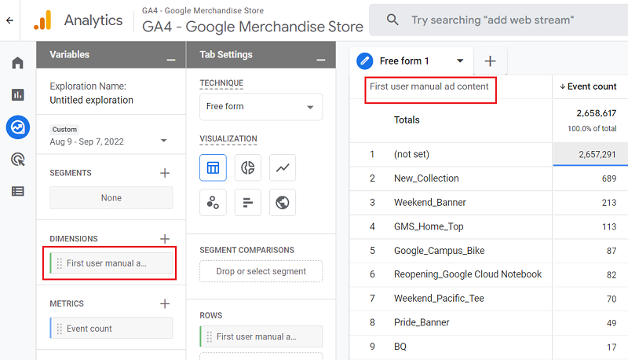The height and width of the screenshot is (360, 628).
Task: Click the Home icon in left sidebar
Action: click(17, 63)
